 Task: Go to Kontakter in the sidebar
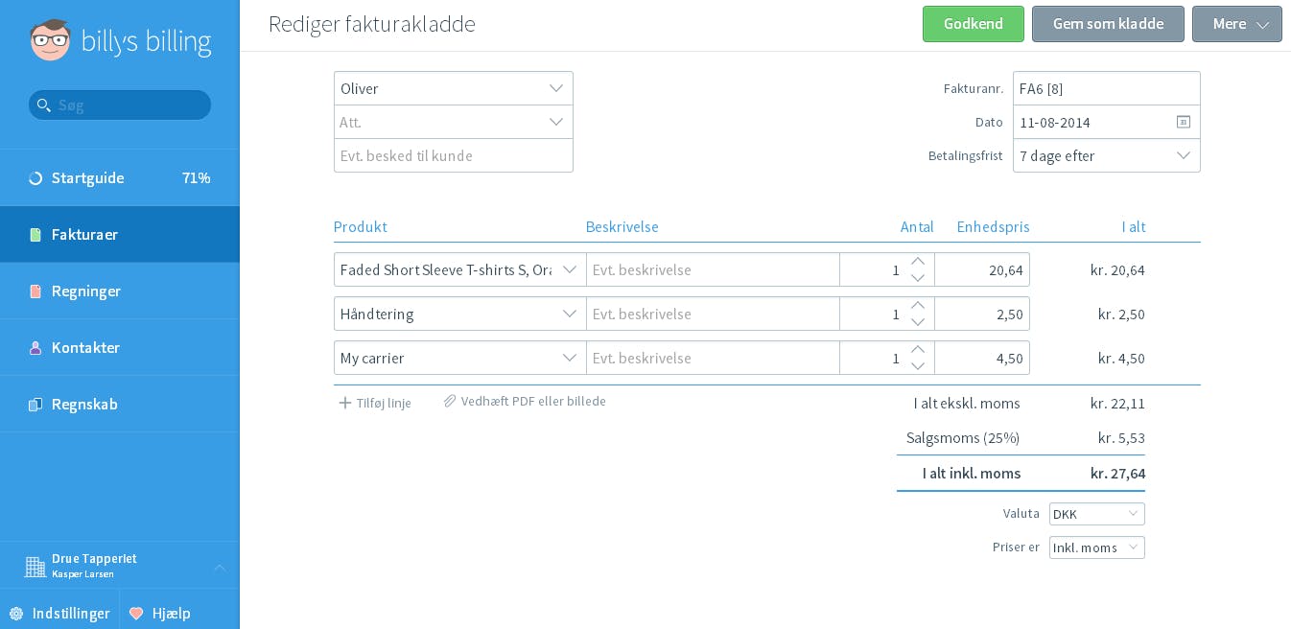pos(120,348)
